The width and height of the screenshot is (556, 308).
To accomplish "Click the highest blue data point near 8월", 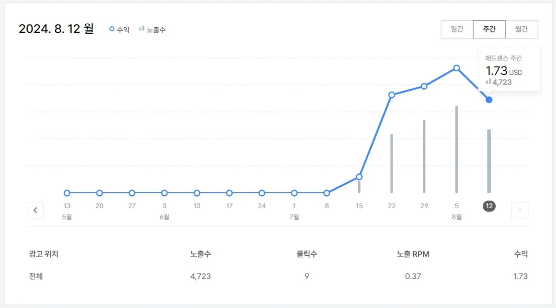I will [x=457, y=68].
